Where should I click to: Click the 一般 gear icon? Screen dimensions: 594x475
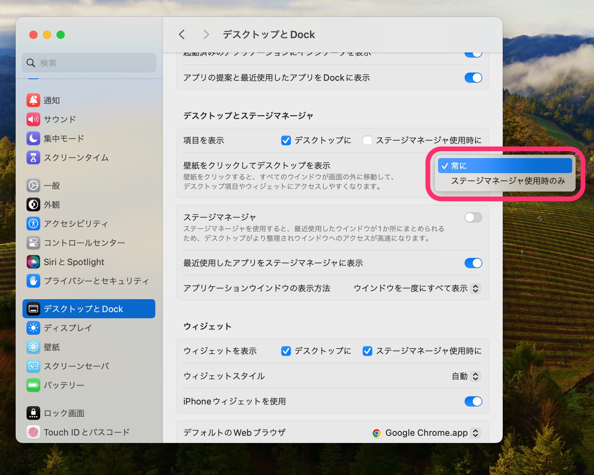(33, 185)
